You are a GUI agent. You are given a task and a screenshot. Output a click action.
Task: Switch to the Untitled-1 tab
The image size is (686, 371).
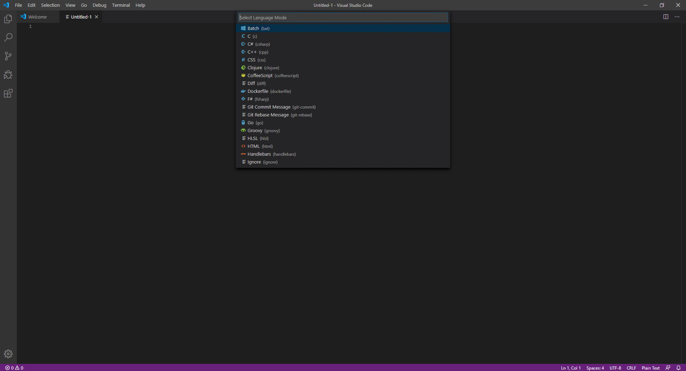[x=81, y=17]
